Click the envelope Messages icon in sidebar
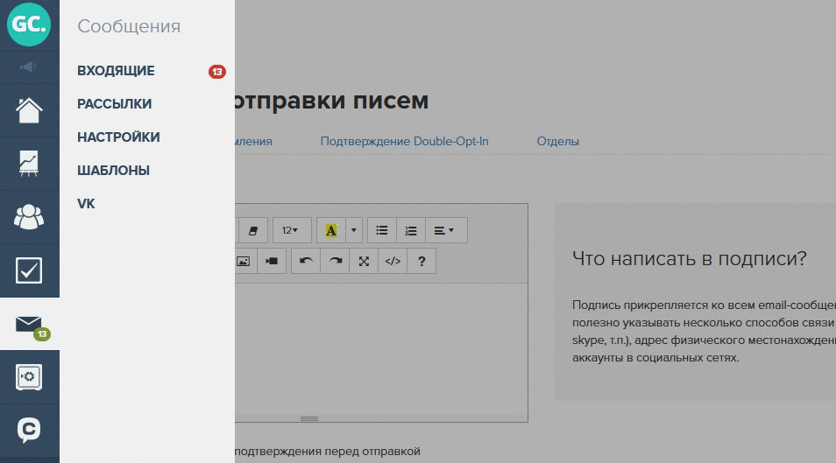The height and width of the screenshot is (463, 836). point(29,324)
